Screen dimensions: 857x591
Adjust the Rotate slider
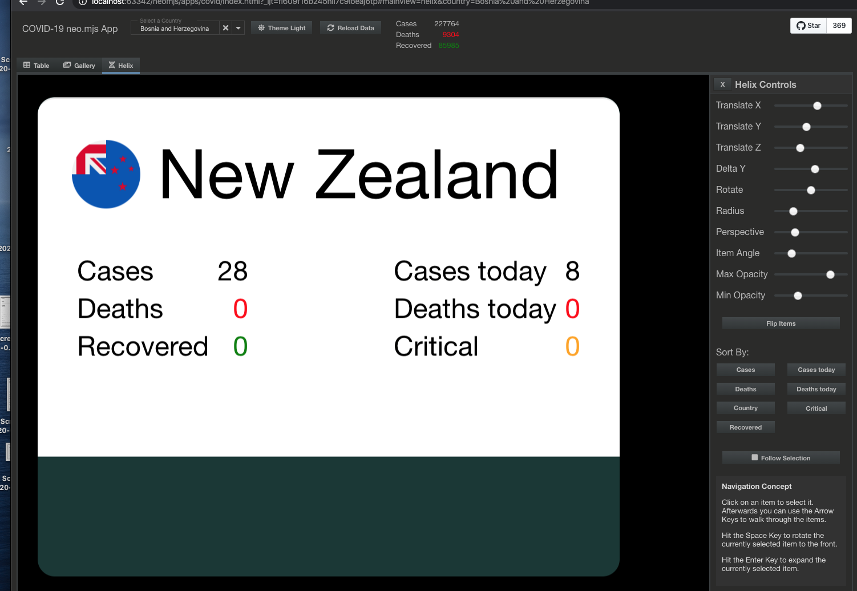(810, 190)
